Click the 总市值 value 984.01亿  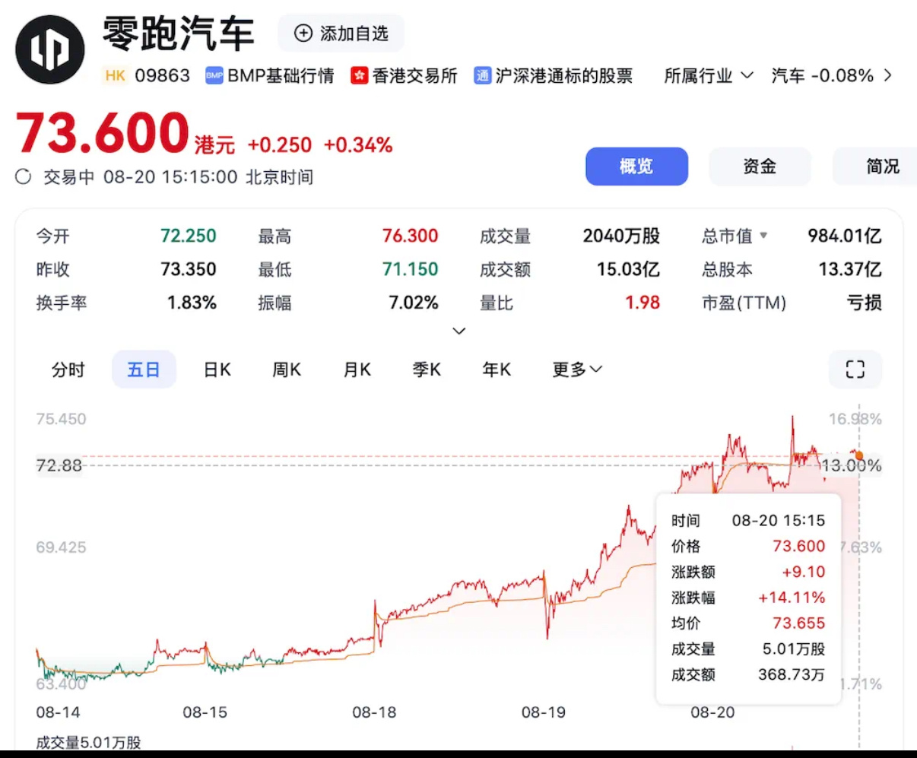coord(845,236)
